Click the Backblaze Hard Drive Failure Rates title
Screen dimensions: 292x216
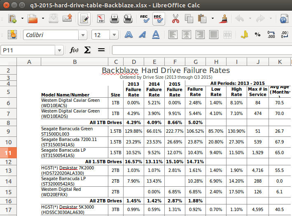166,70
